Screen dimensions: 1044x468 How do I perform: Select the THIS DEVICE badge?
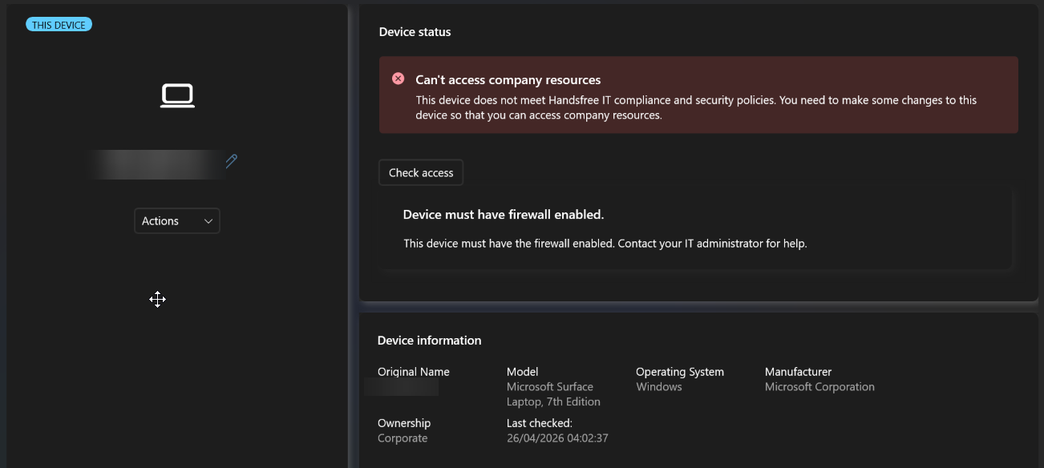pos(59,25)
